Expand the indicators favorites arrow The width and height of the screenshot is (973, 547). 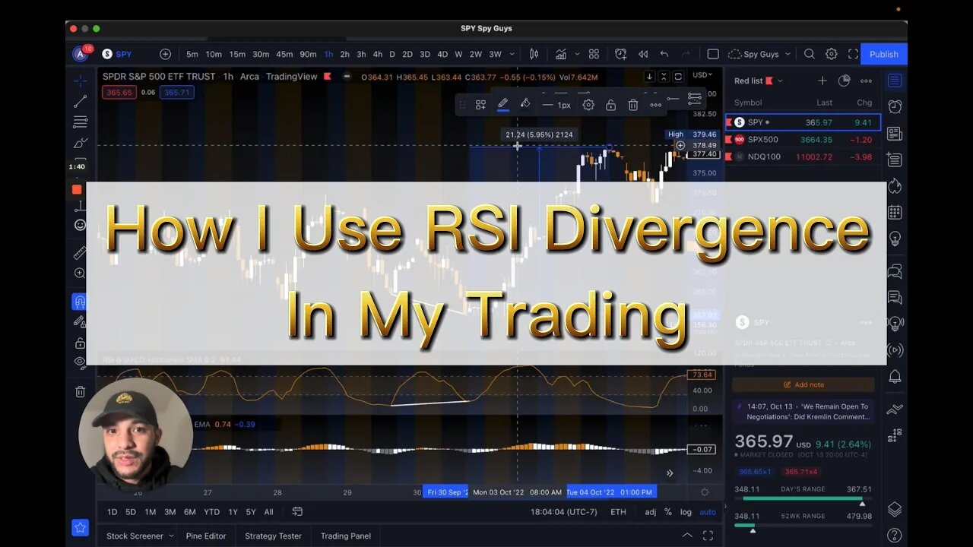point(578,54)
